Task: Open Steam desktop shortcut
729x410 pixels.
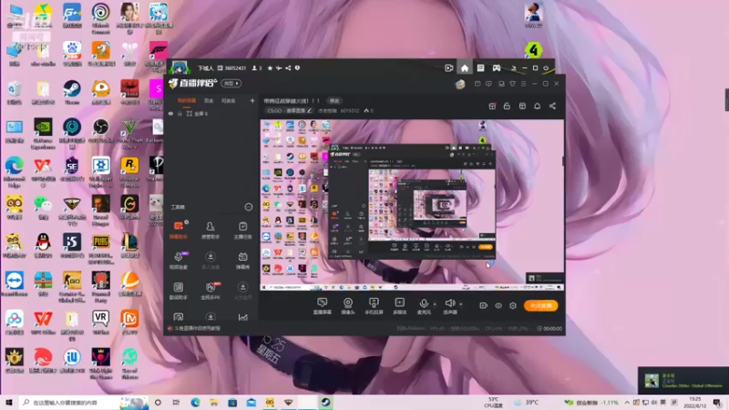Action: (72, 92)
